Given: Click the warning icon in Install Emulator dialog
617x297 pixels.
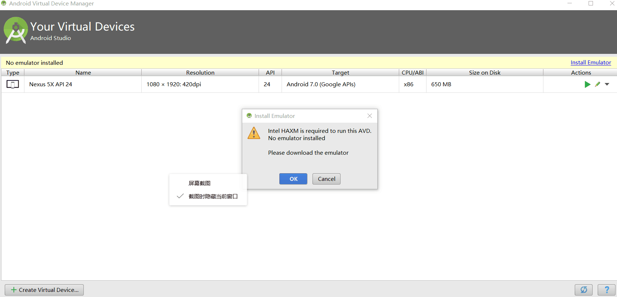Looking at the screenshot, I should click(254, 133).
